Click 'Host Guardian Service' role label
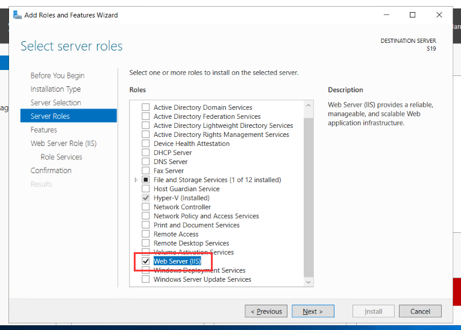461x330 pixels. (186, 189)
